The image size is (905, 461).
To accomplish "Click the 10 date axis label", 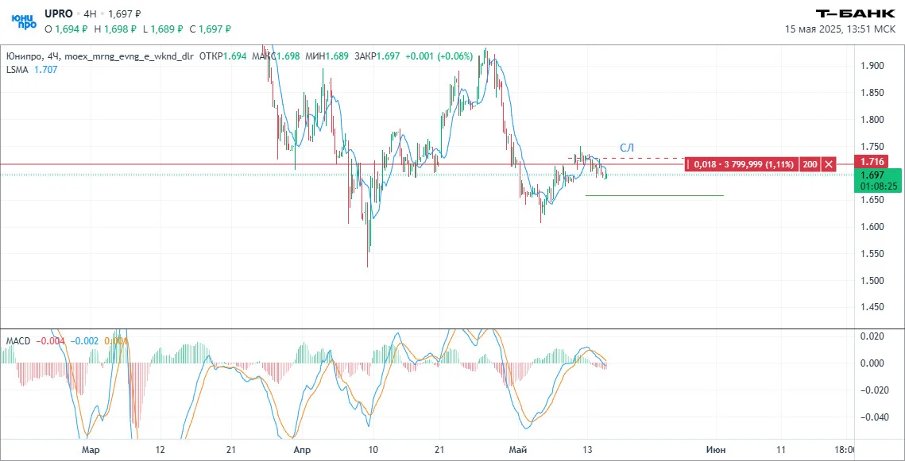I will point(373,450).
